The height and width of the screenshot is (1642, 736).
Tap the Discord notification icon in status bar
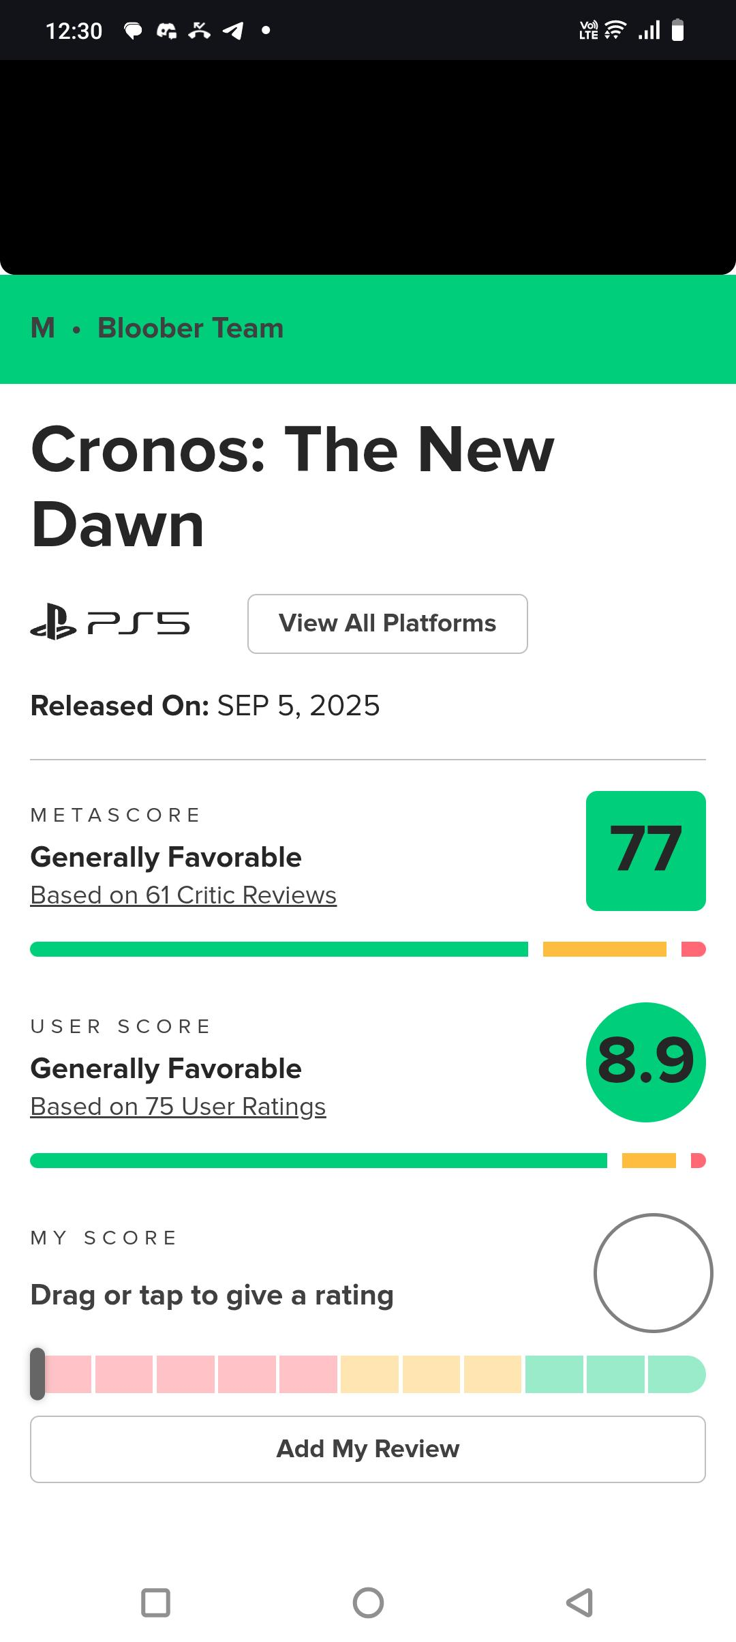click(167, 31)
